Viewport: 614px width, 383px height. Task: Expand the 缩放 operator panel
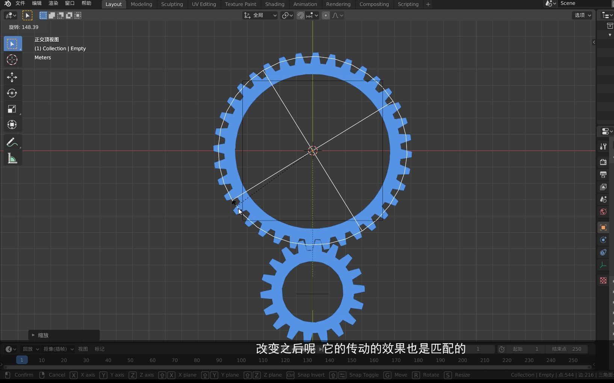tap(42, 335)
